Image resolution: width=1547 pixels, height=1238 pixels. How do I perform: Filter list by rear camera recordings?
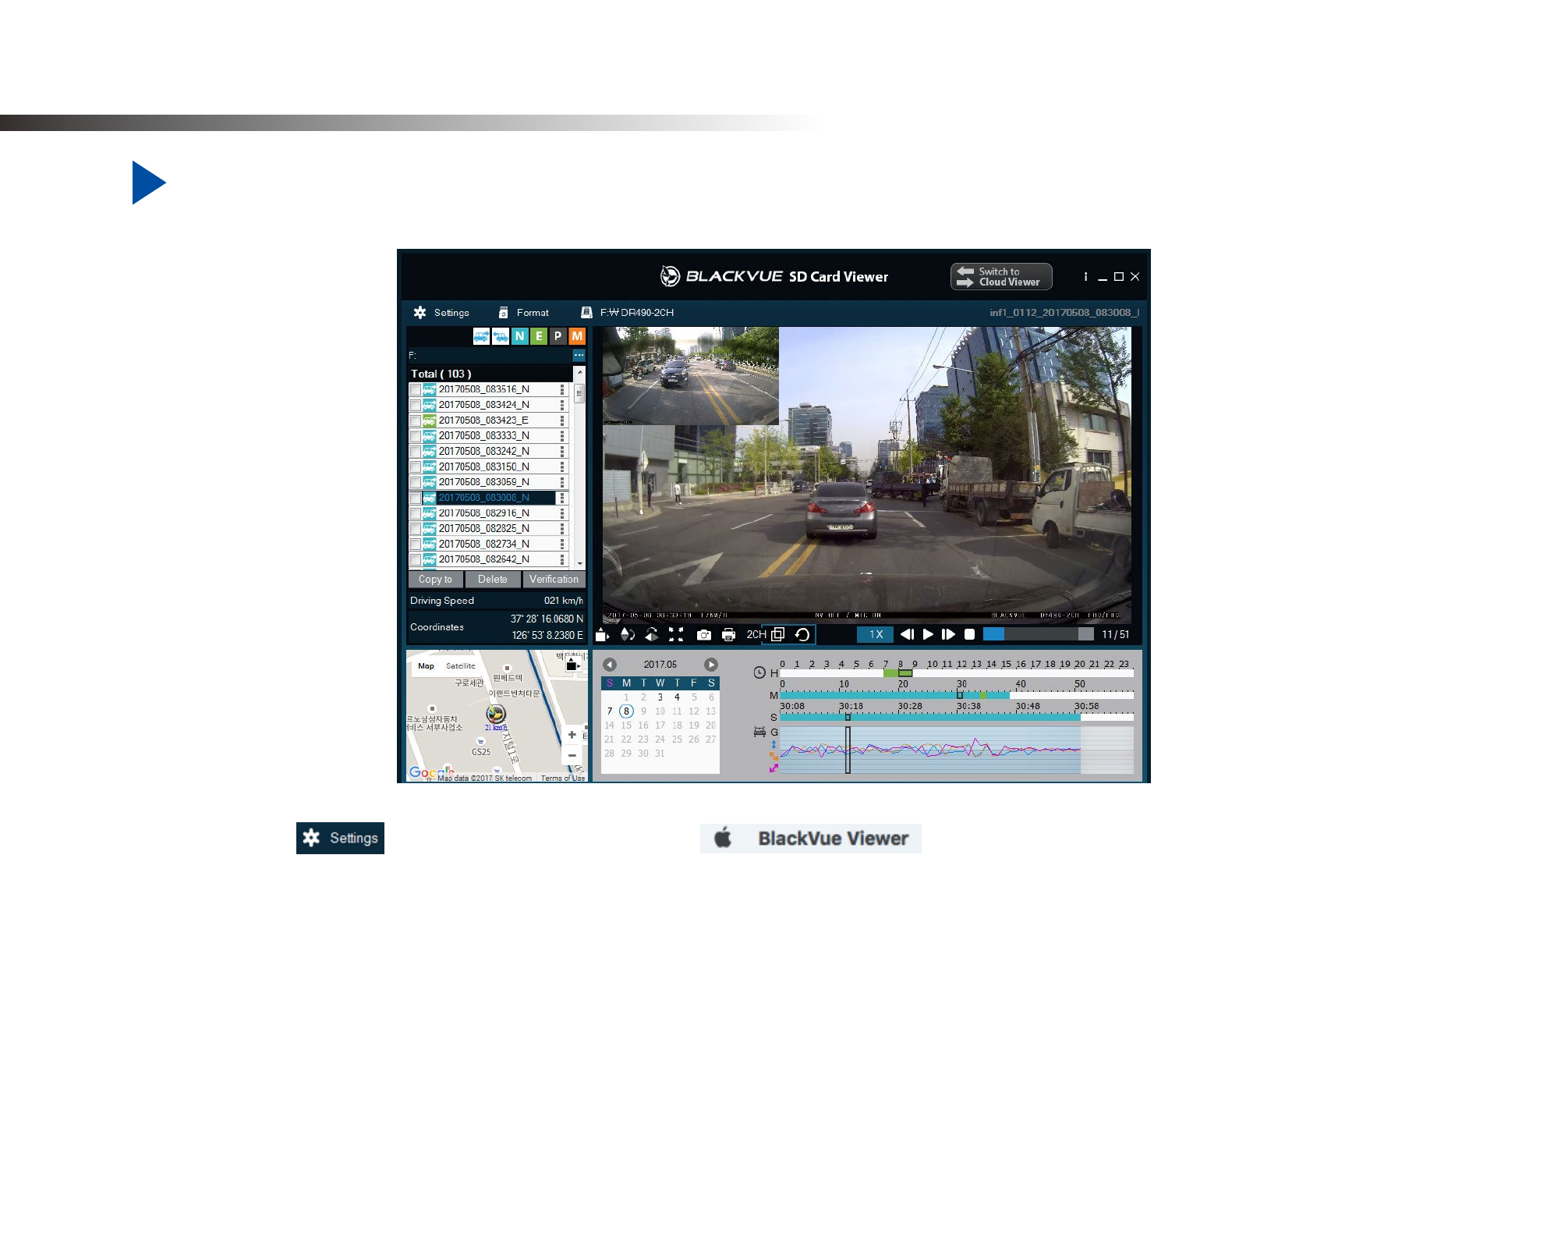501,336
